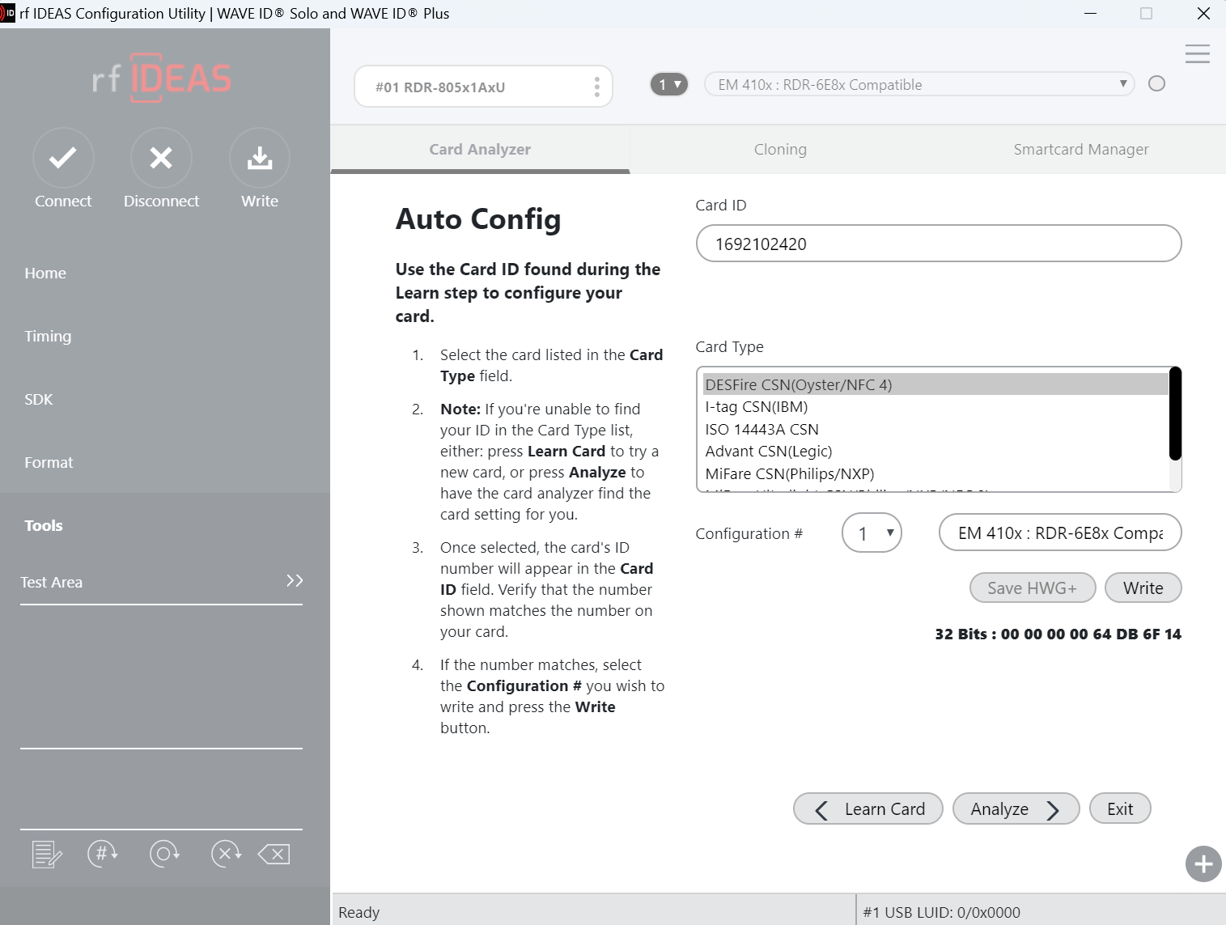Open the hamburger menu at top right

pyautogui.click(x=1197, y=53)
